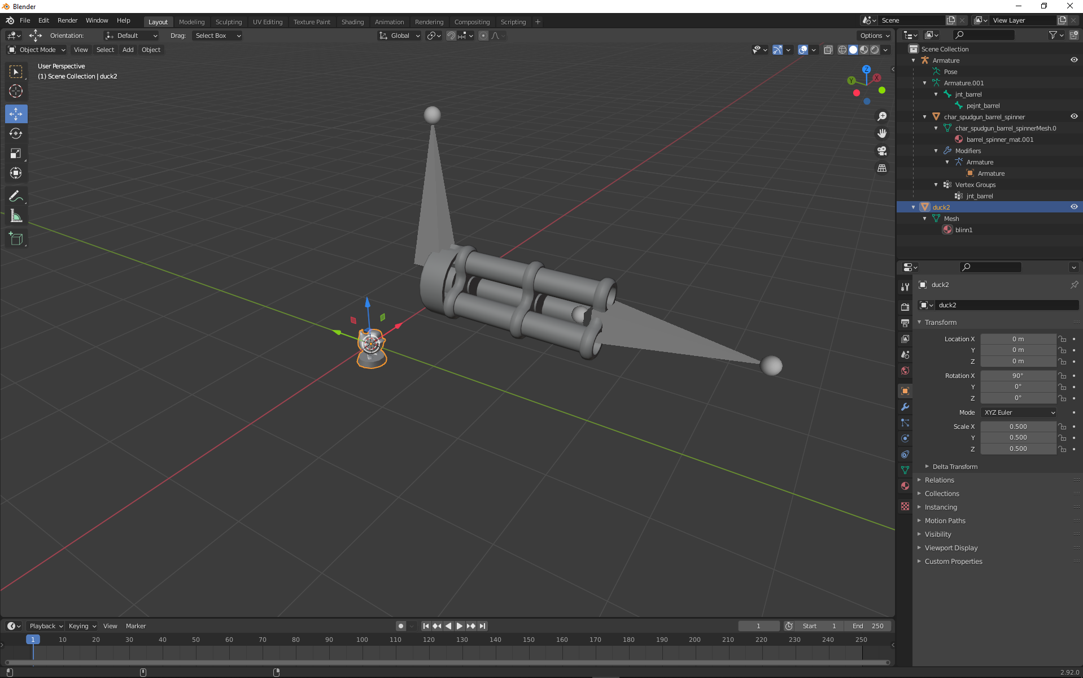Open rotation Mode XYZ Euler dropdown
The image size is (1083, 678).
click(1019, 412)
